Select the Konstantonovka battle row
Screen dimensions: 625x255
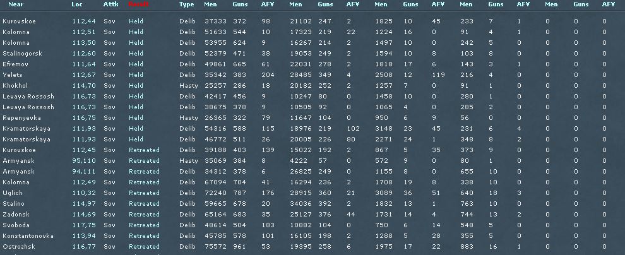click(x=312, y=236)
